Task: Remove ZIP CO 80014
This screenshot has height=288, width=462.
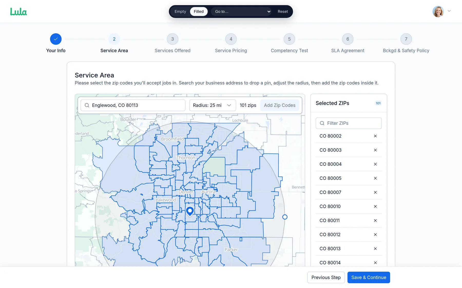Action: pos(375,263)
